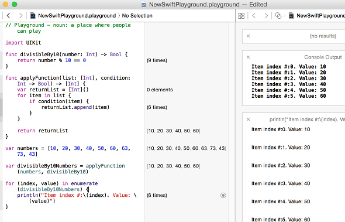Click the result beside var divisibleBy10Numbers
The height and width of the screenshot is (222, 345).
pos(174,166)
